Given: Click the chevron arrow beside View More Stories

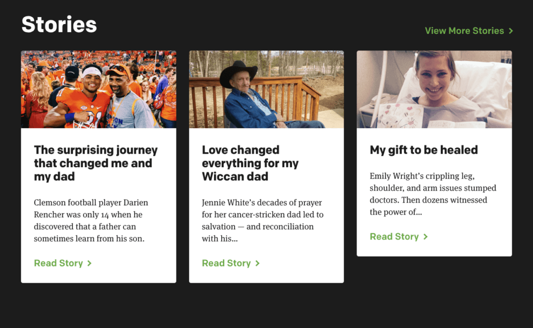Looking at the screenshot, I should coord(510,31).
